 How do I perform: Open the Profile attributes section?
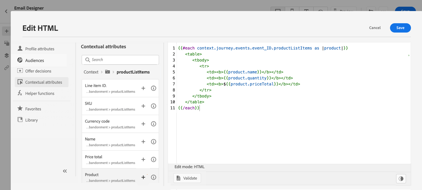coord(40,49)
